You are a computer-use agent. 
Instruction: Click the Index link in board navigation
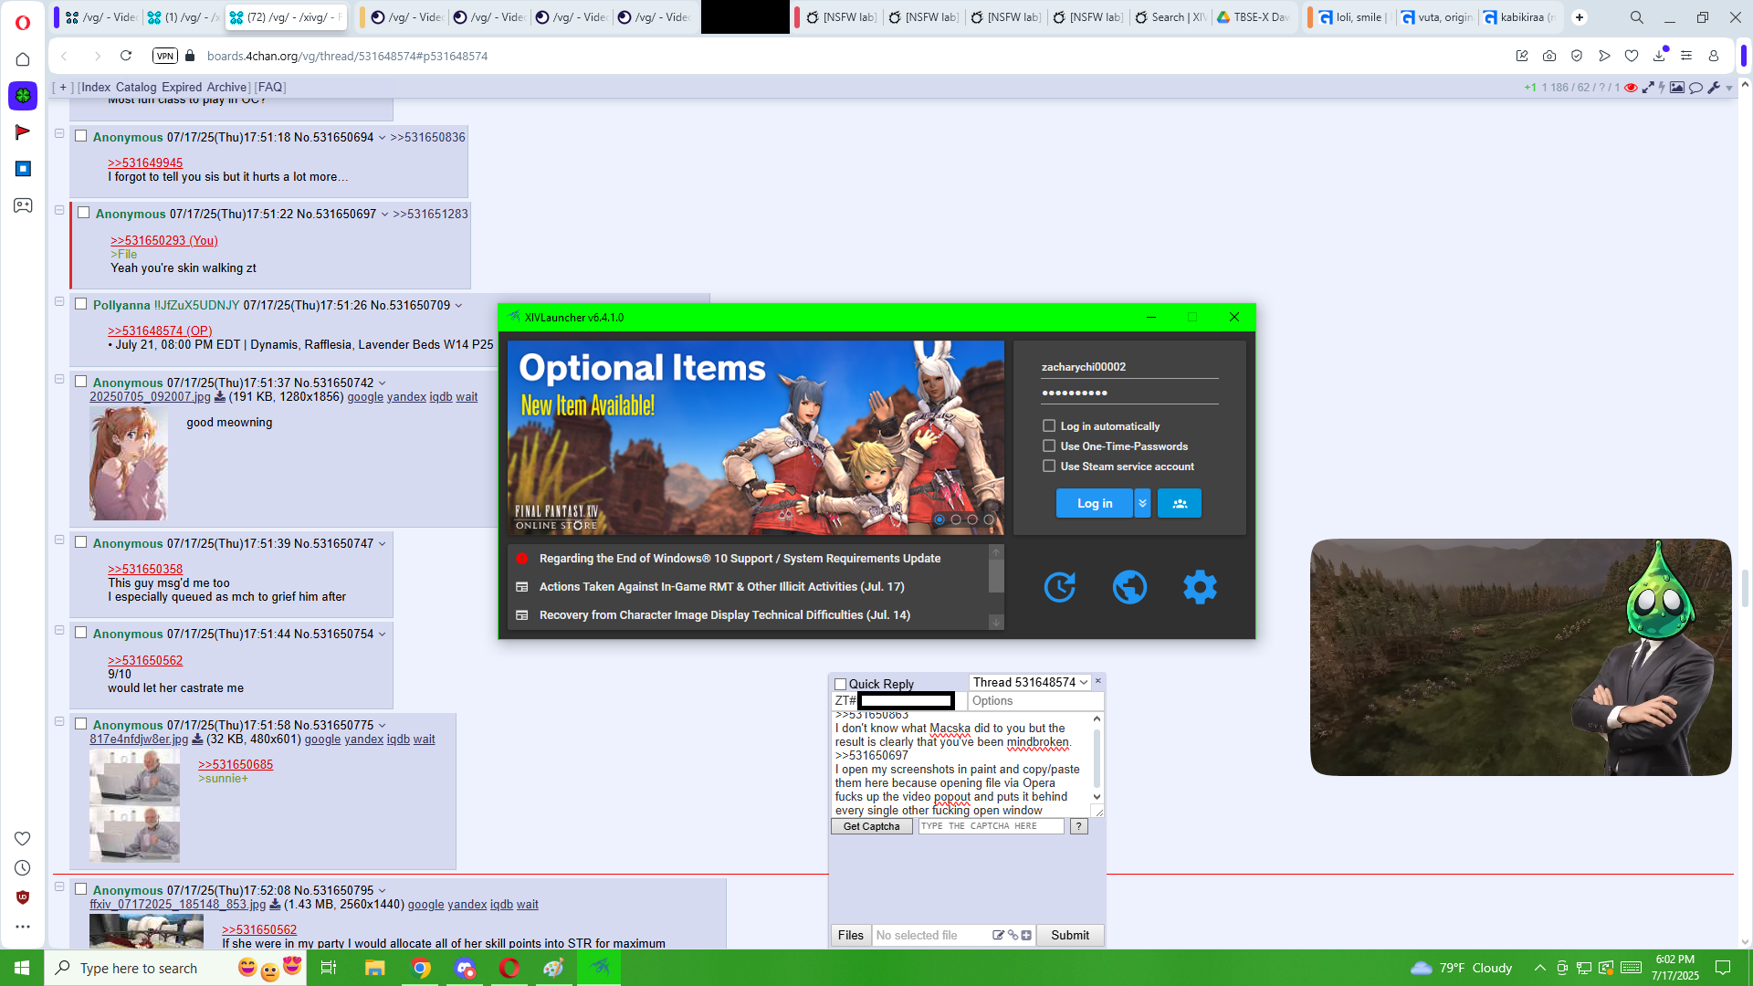pos(96,88)
